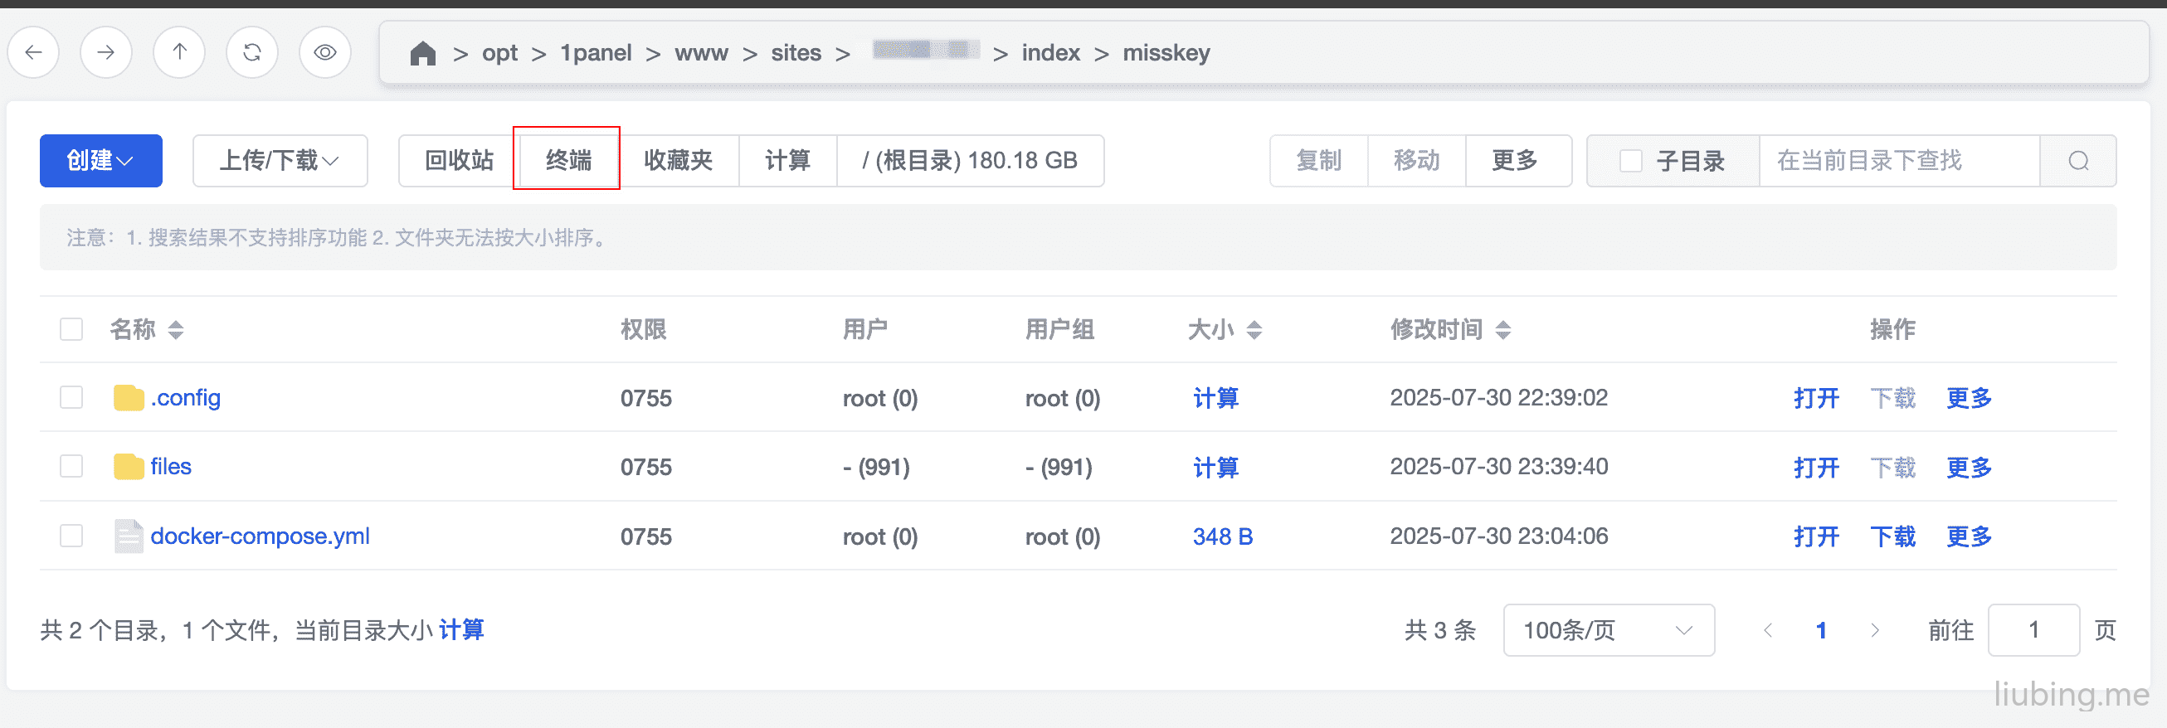
Task: Select all files with the header checkbox
Action: click(x=71, y=328)
